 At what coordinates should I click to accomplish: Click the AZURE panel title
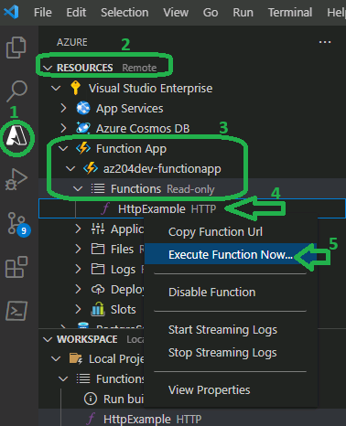click(72, 42)
